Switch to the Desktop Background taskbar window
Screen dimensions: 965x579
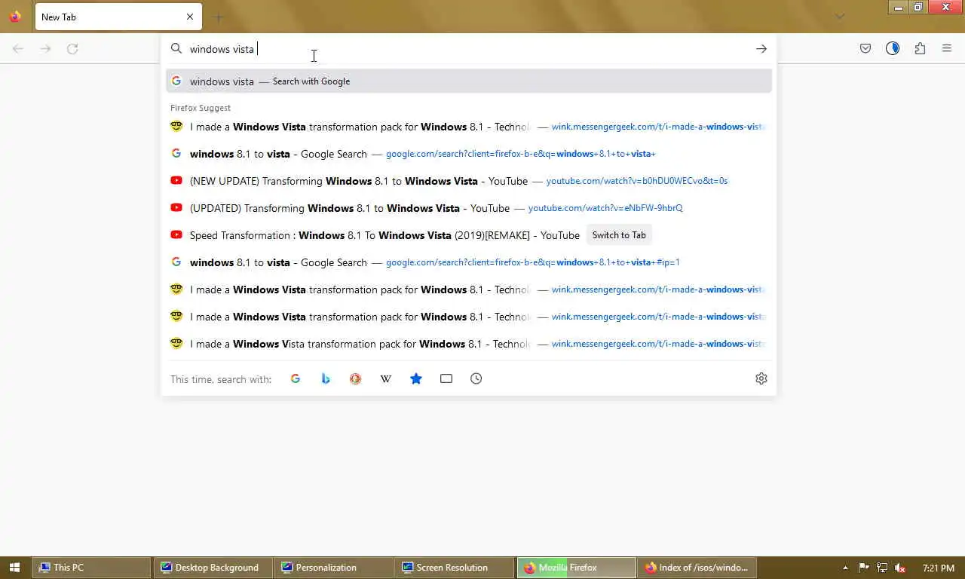click(x=213, y=568)
